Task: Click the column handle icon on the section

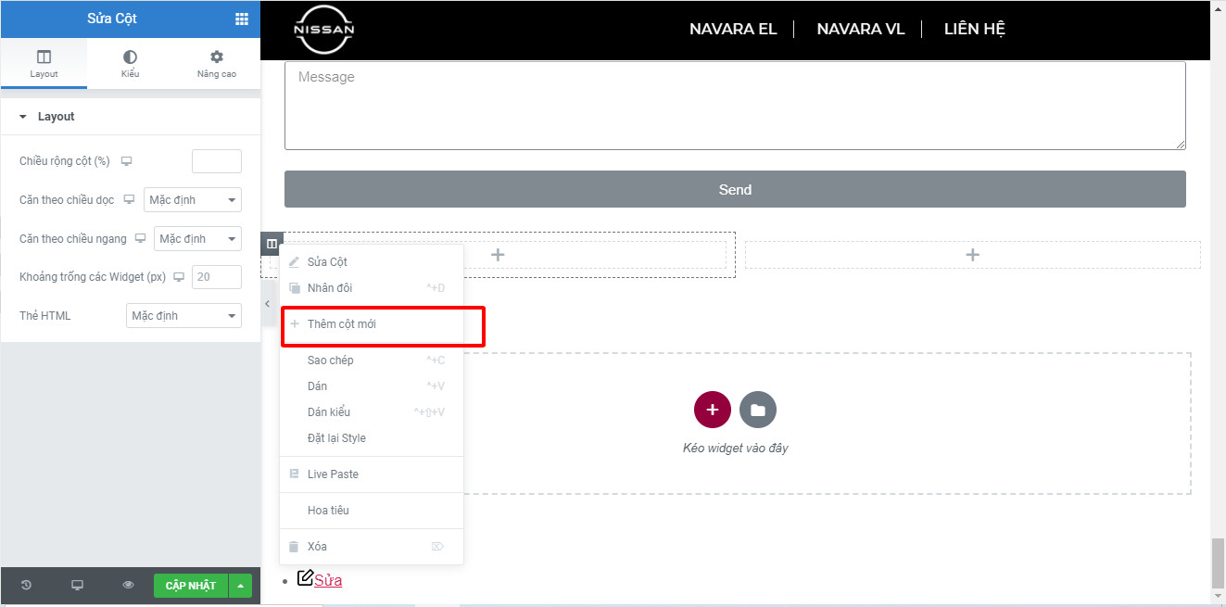Action: [272, 244]
